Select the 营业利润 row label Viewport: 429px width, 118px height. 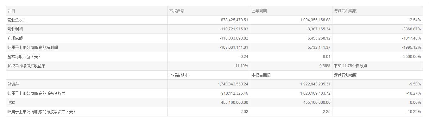(15, 29)
